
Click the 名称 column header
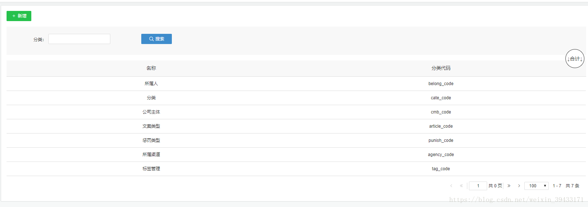pos(151,68)
